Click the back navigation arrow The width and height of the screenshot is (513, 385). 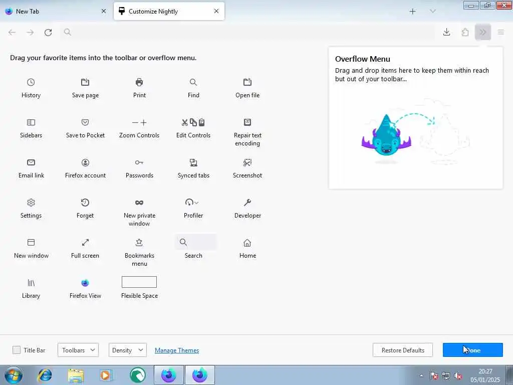click(12, 32)
